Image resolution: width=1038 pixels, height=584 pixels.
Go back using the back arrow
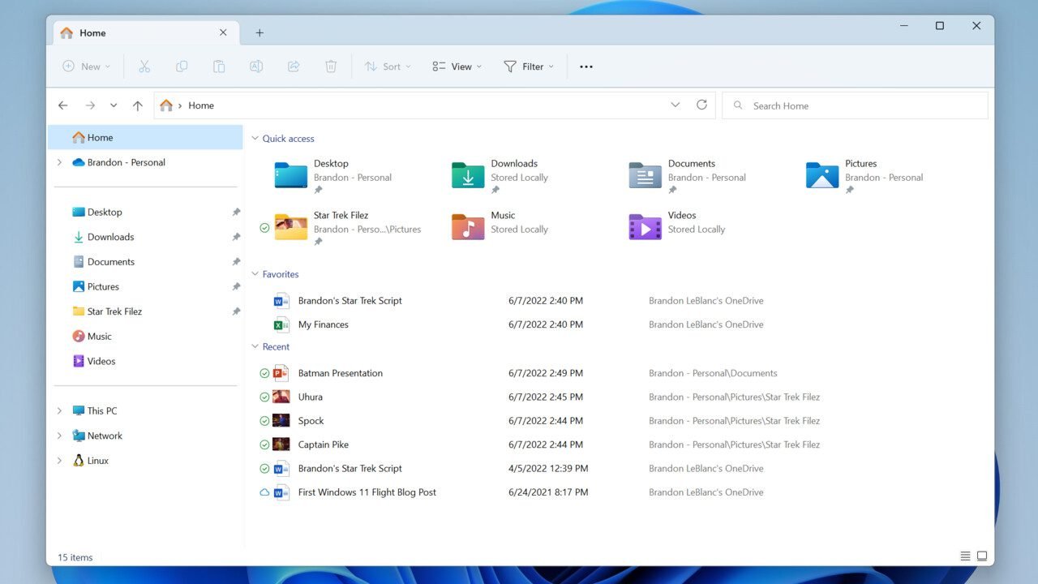pos(62,105)
